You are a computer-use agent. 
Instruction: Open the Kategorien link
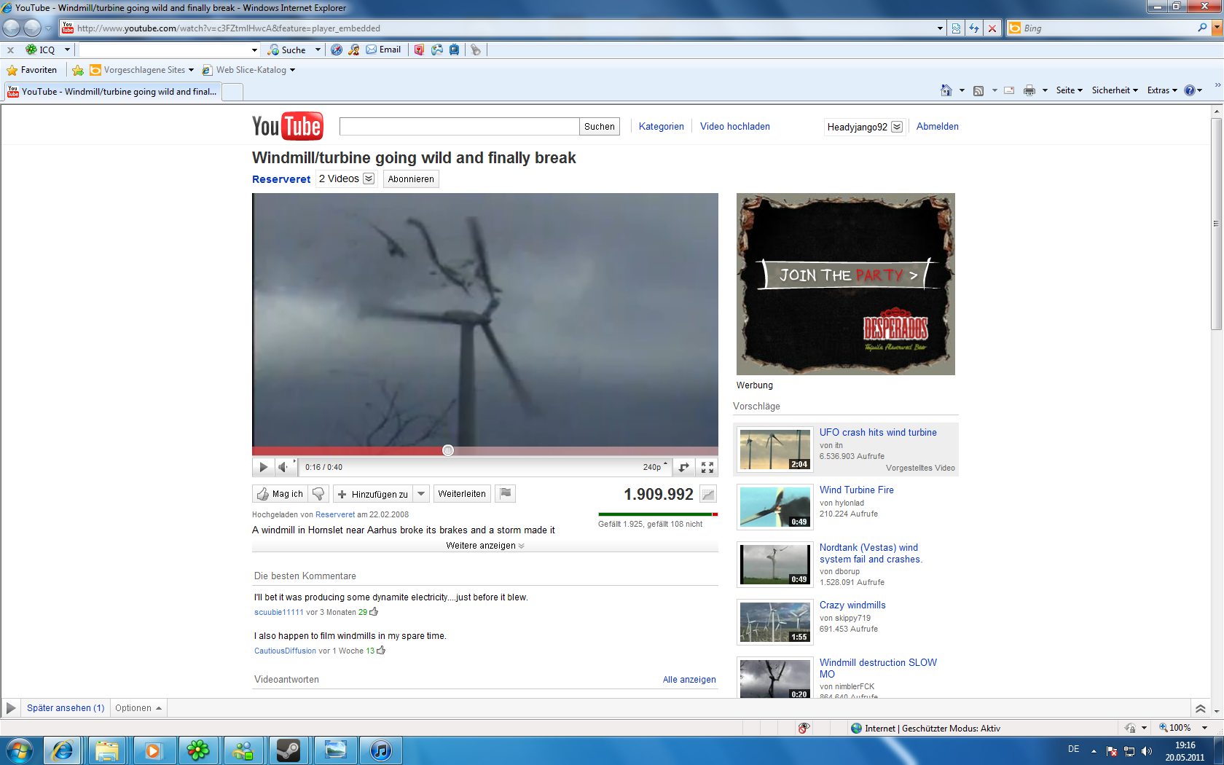pos(662,127)
